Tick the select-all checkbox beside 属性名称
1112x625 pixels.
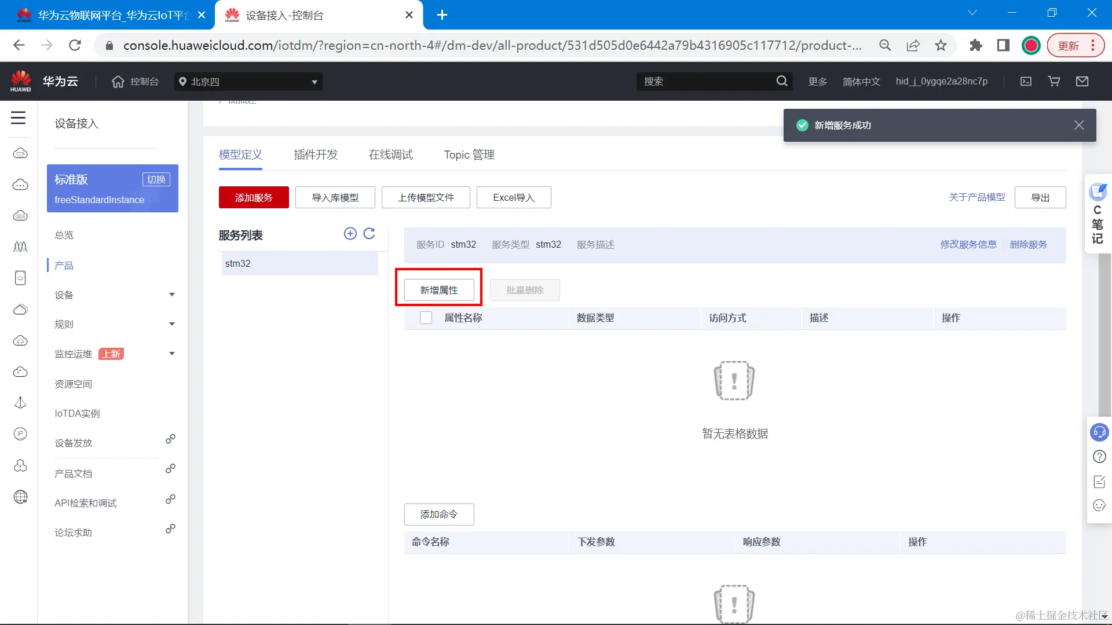click(x=426, y=318)
